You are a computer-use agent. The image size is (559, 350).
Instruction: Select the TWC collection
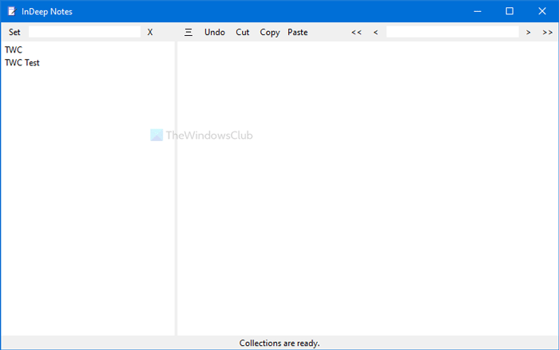14,50
